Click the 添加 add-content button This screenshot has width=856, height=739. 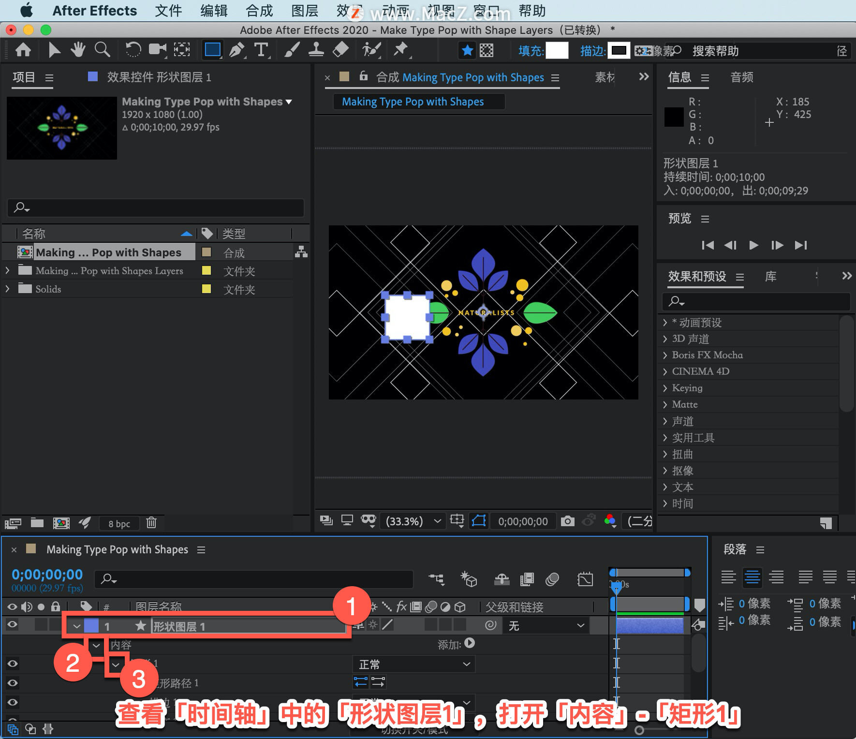(x=469, y=643)
